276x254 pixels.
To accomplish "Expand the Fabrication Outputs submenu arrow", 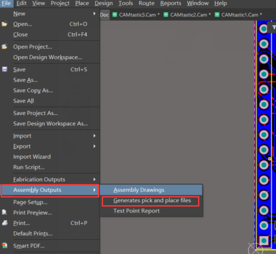I will pos(95,179).
